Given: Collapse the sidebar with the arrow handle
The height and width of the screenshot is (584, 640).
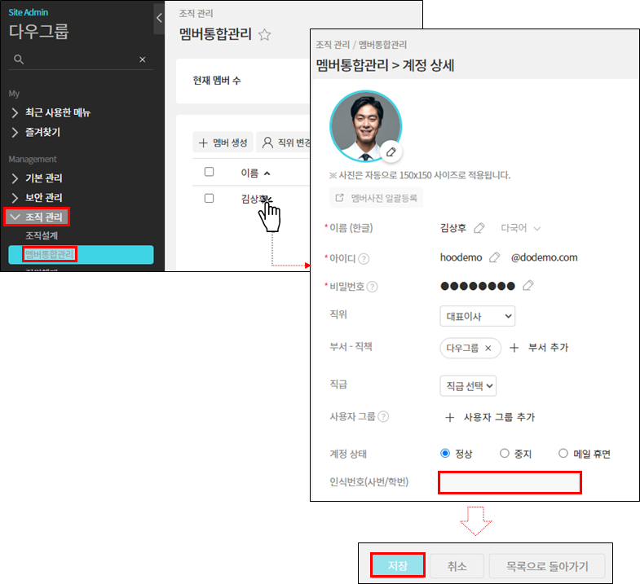Looking at the screenshot, I should [x=159, y=18].
